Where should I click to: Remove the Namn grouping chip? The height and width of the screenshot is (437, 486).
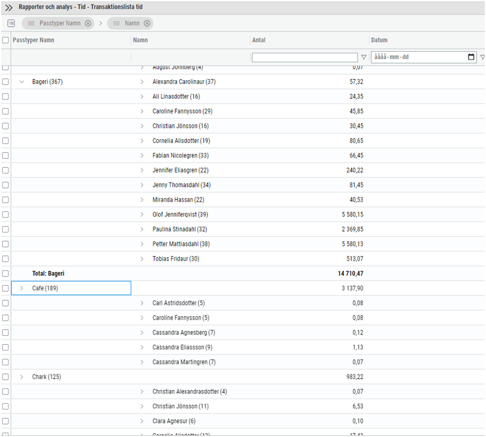tap(147, 23)
